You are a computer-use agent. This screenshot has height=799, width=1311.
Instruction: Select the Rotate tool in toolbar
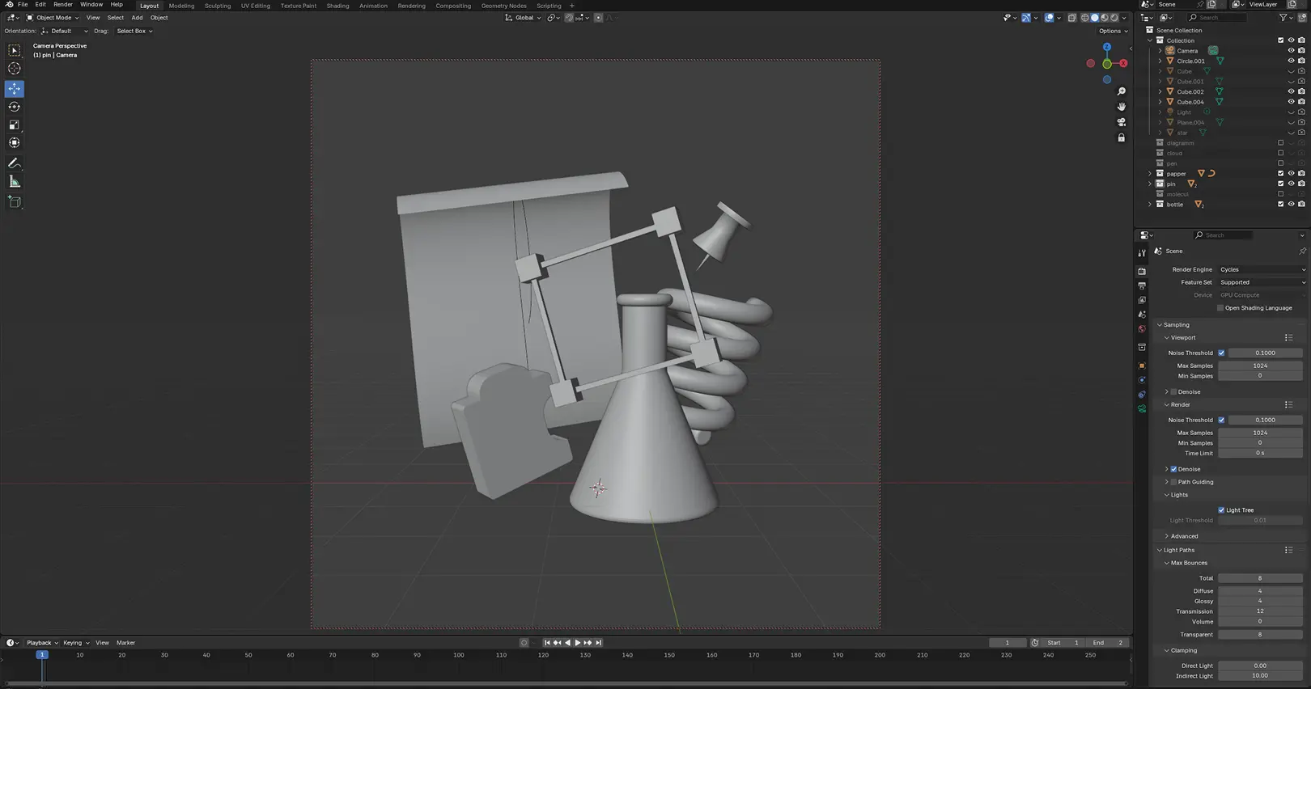(x=15, y=107)
